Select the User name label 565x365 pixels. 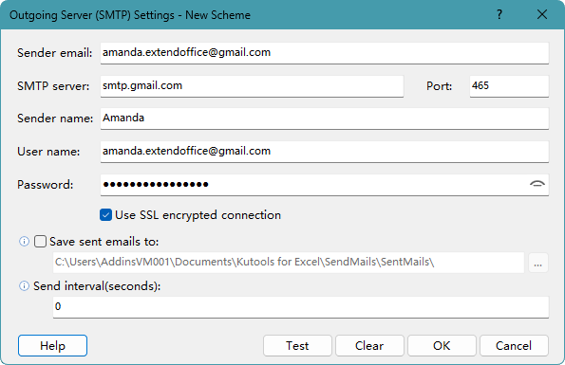point(48,152)
